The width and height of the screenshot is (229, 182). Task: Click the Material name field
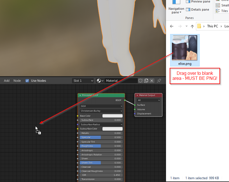tap(121, 81)
